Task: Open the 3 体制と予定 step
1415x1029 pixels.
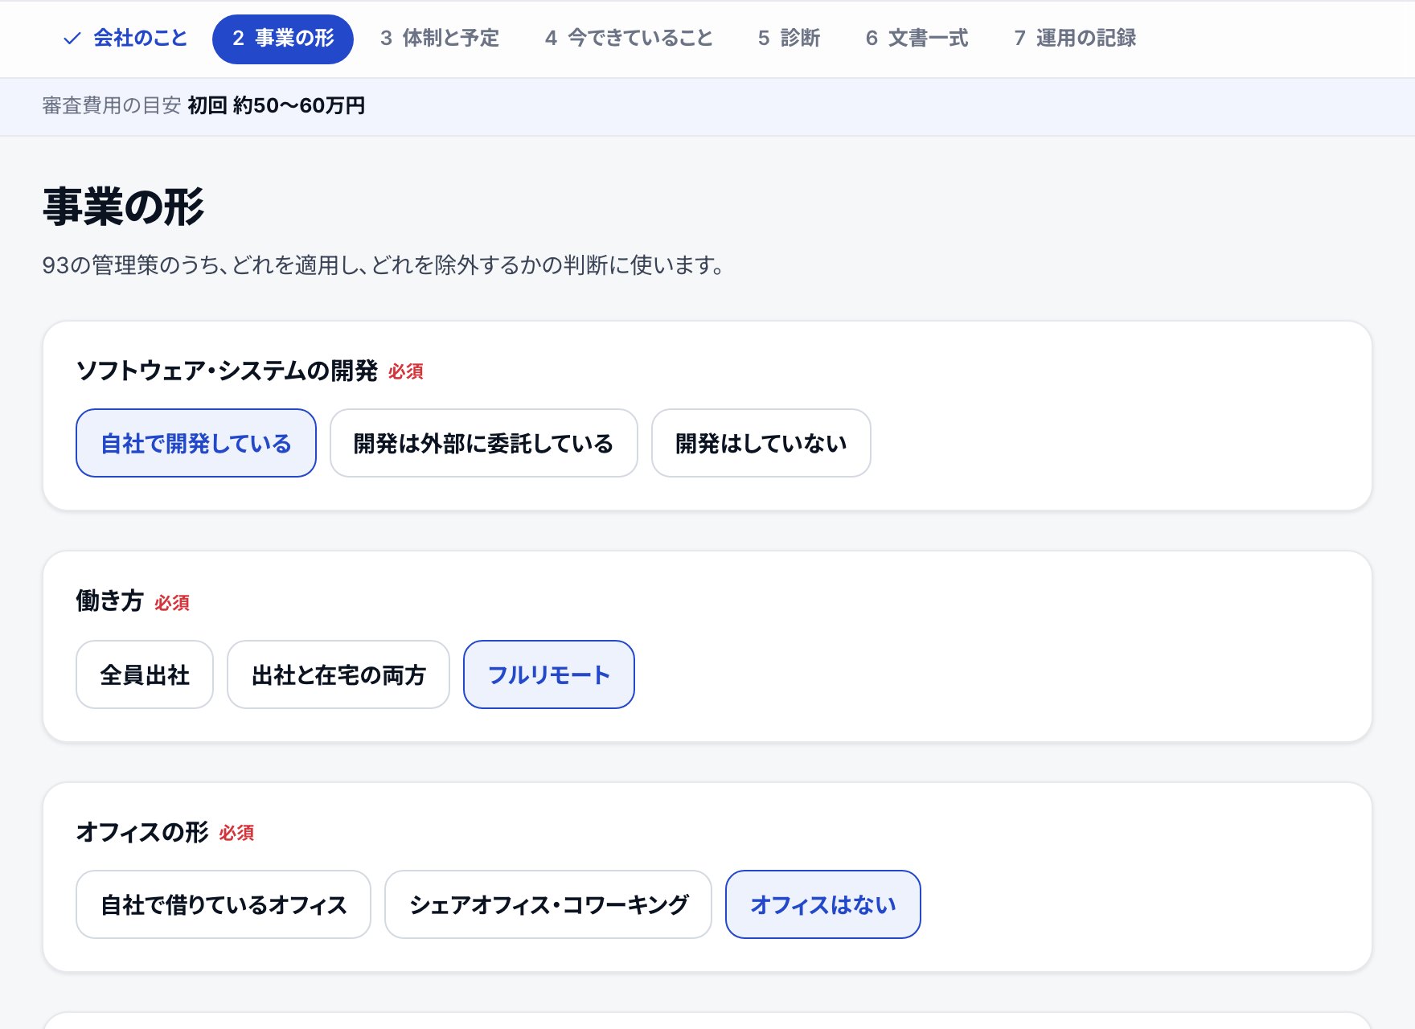Action: [x=440, y=38]
